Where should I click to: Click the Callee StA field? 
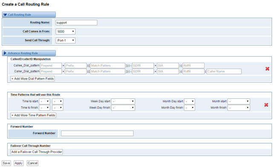pos(168,66)
